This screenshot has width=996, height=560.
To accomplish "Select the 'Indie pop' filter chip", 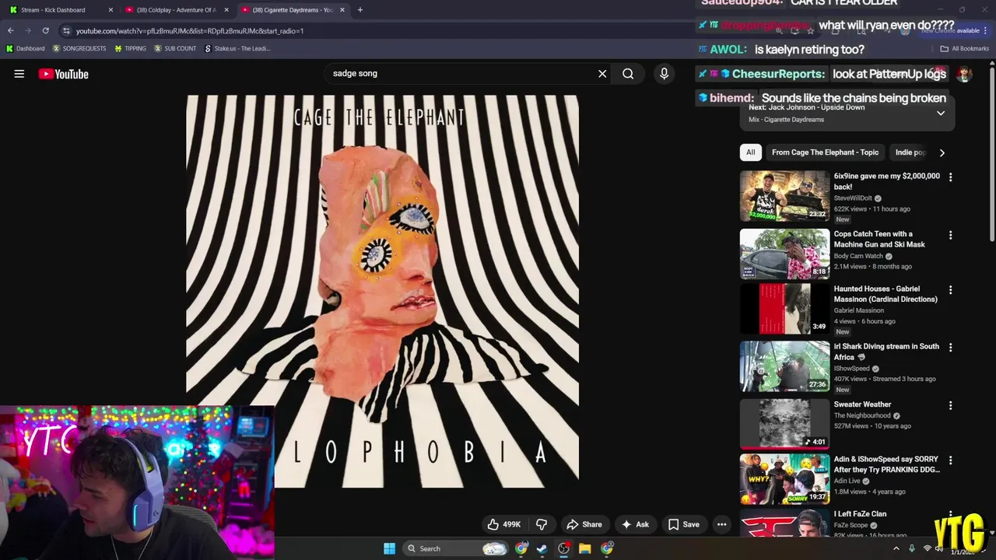I will click(910, 152).
